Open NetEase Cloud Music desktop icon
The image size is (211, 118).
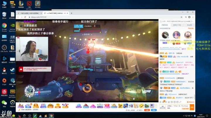pos(4,93)
